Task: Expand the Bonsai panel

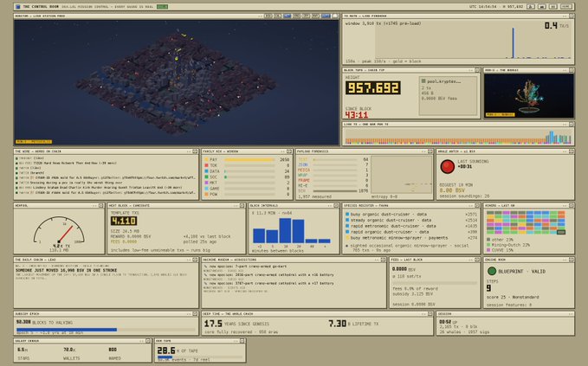Action: (x=572, y=70)
